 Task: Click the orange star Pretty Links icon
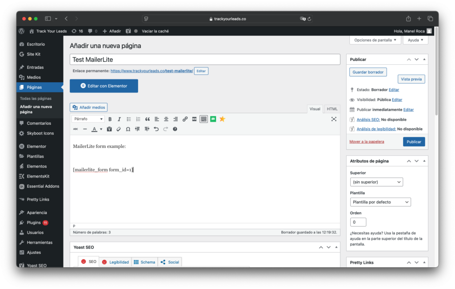(222, 119)
